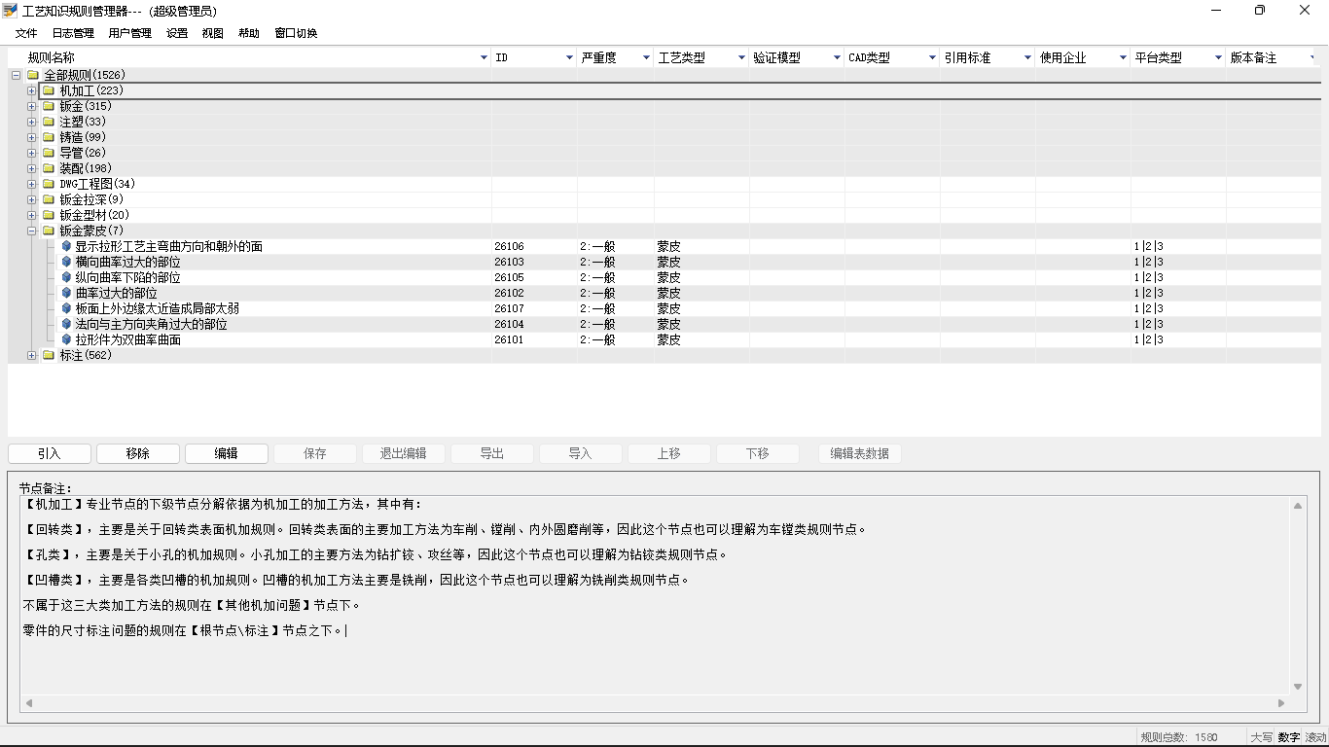This screenshot has height=747, width=1329.
Task: Click the folder icon beside 全部规则(1526)
Action: pyautogui.click(x=32, y=74)
